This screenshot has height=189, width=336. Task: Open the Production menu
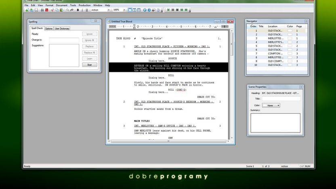click(84, 5)
